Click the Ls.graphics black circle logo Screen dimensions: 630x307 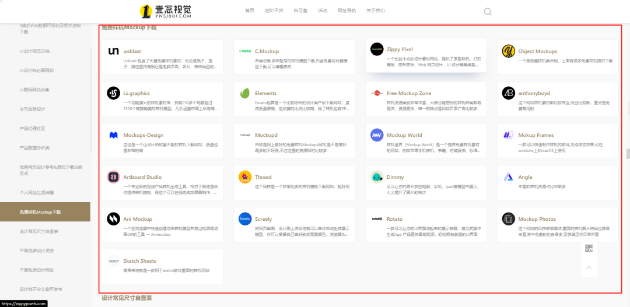click(114, 93)
